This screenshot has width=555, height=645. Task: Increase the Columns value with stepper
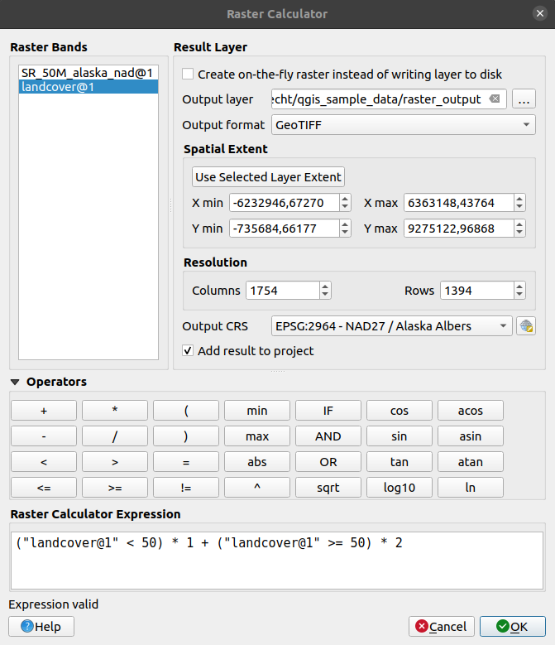click(325, 286)
